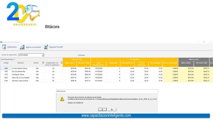Click the $307.50 salario diario cell

click(x=70, y=78)
